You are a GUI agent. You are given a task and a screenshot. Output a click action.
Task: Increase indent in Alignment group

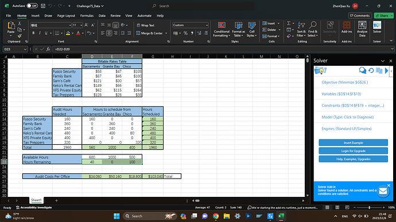(129, 33)
